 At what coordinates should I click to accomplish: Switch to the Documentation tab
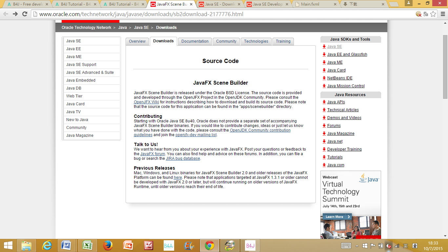coord(195,41)
